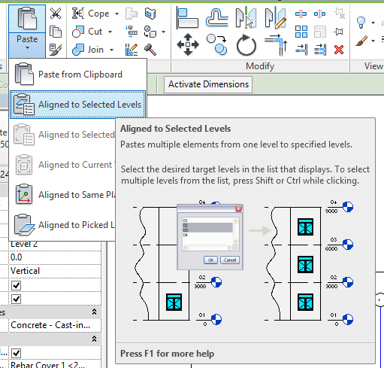
Task: Open the paintbrush dropdown arrow
Action: (373, 41)
